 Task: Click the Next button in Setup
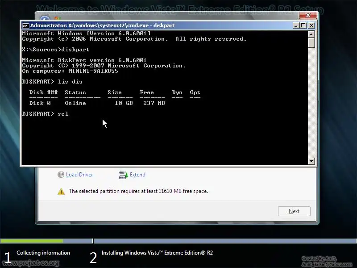(294, 211)
